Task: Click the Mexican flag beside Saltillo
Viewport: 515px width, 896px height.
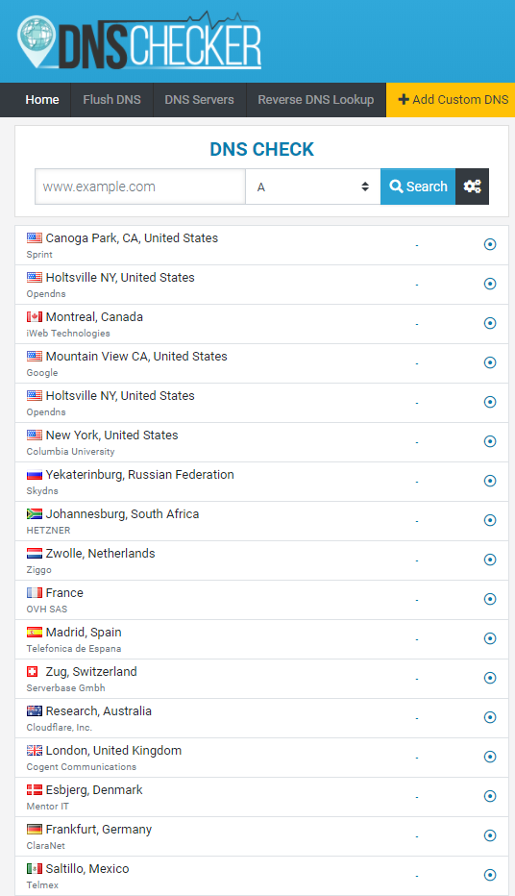Action: [35, 868]
